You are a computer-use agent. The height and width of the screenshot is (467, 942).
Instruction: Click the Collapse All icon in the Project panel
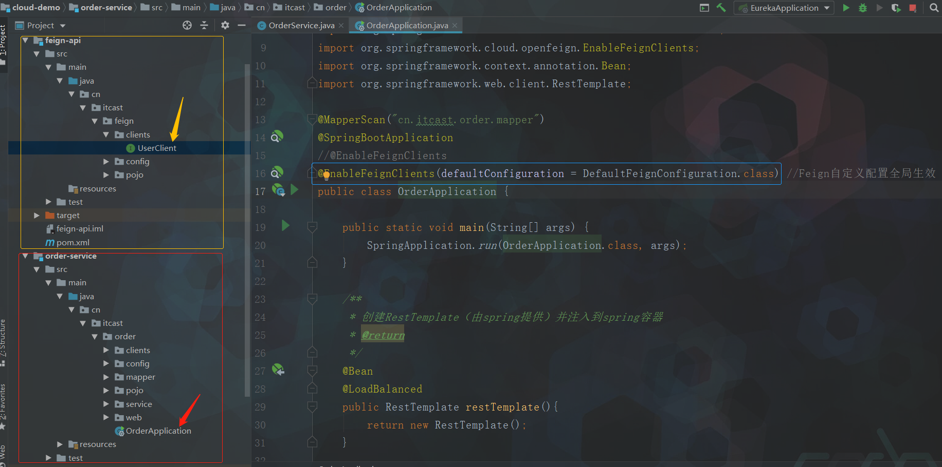(204, 25)
